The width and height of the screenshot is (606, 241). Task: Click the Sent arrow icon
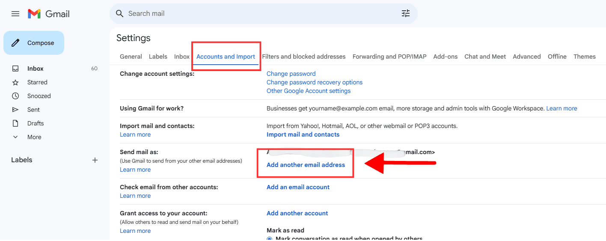click(x=15, y=110)
